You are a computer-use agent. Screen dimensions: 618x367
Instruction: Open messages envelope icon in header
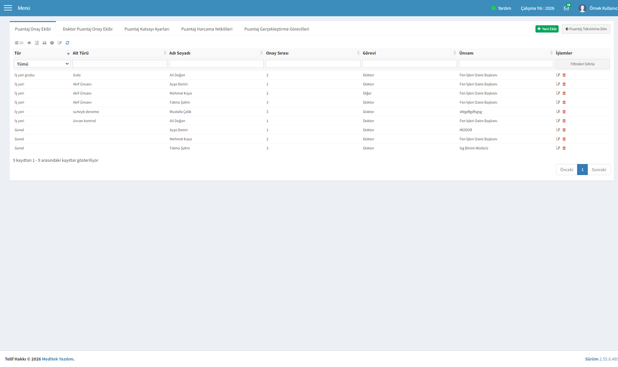tap(566, 8)
